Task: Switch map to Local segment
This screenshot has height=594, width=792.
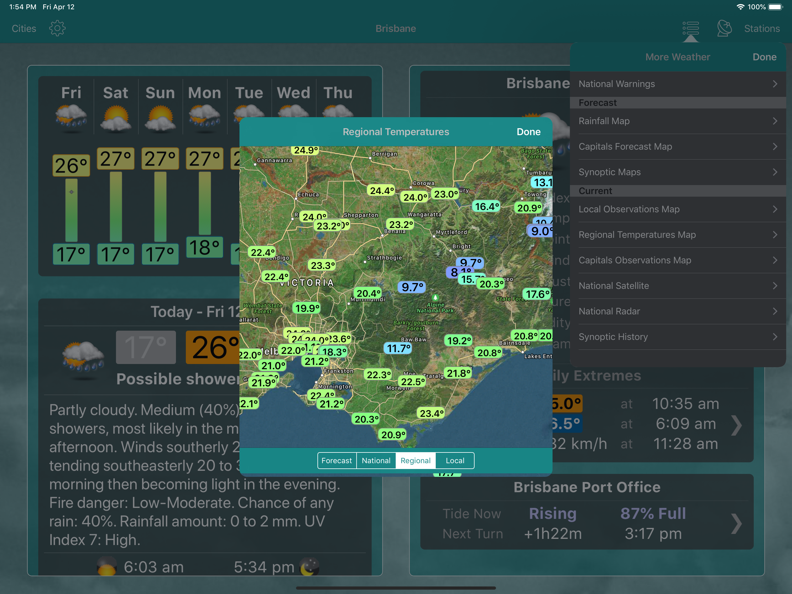Action: point(455,461)
